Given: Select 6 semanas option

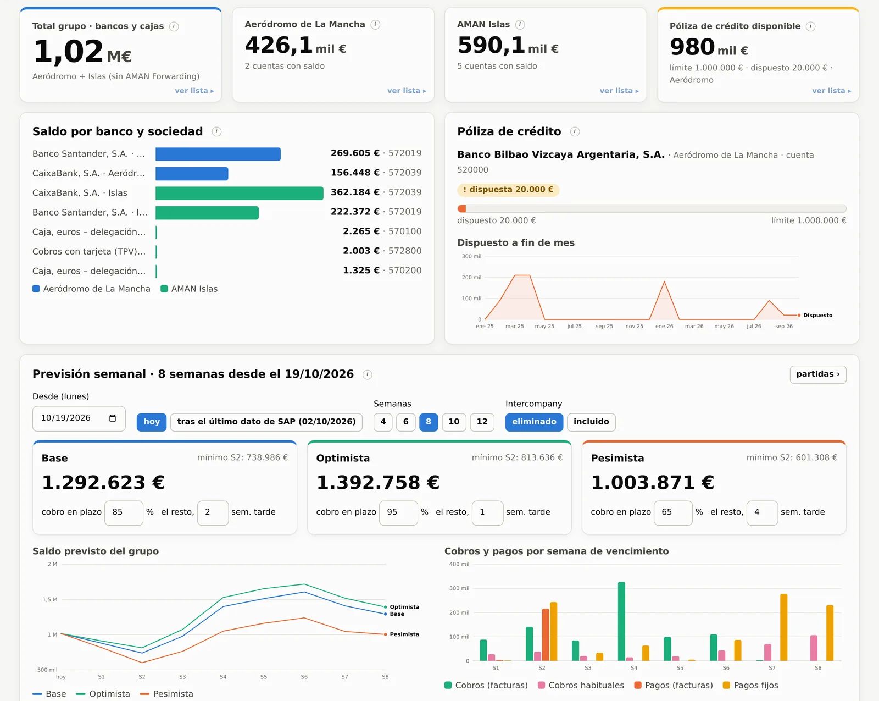Looking at the screenshot, I should 405,422.
